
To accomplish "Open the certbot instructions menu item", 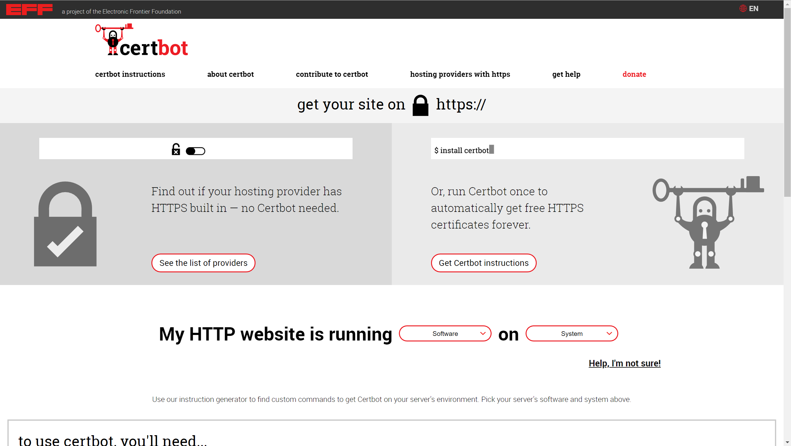I will click(130, 74).
